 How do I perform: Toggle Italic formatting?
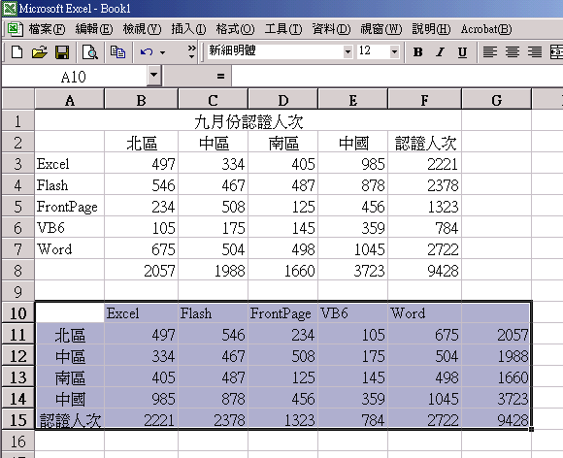pyautogui.click(x=440, y=52)
